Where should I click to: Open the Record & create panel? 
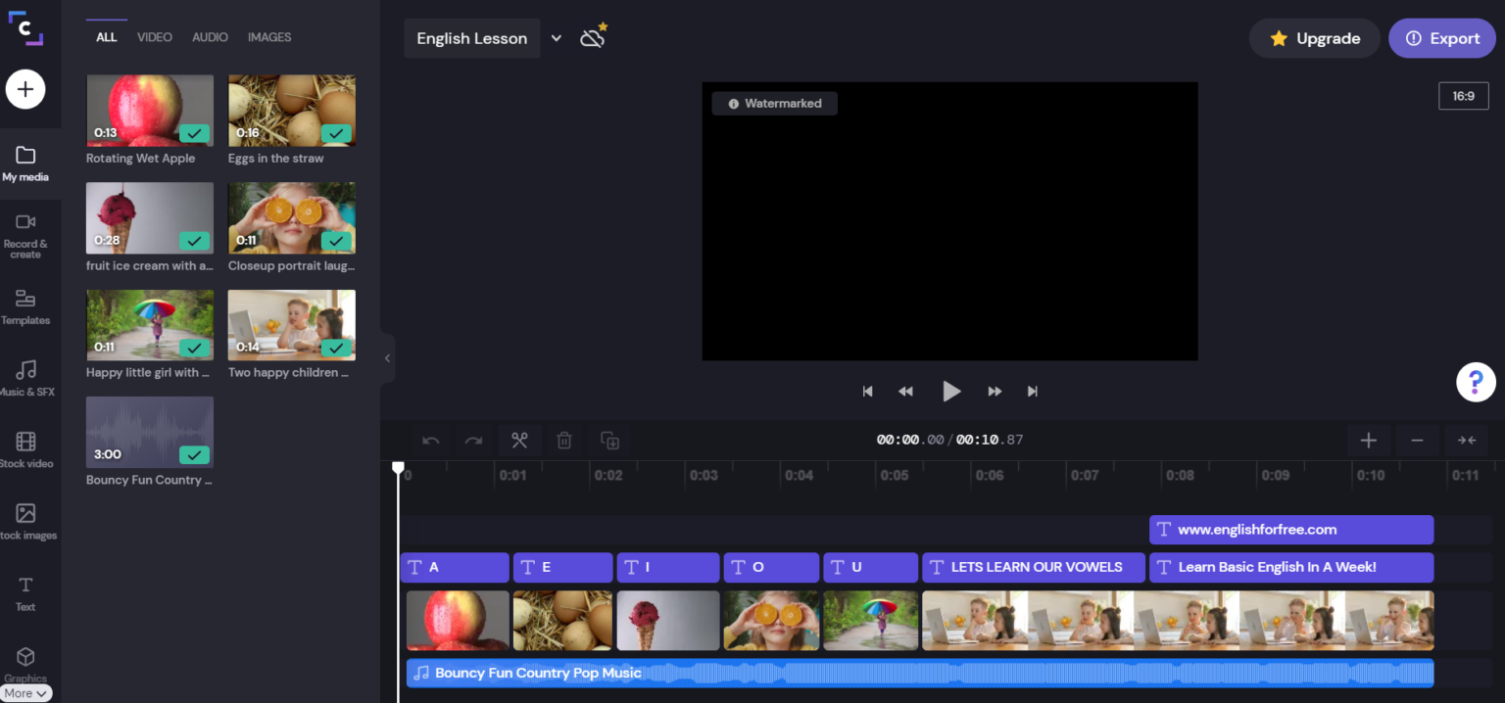pos(26,235)
